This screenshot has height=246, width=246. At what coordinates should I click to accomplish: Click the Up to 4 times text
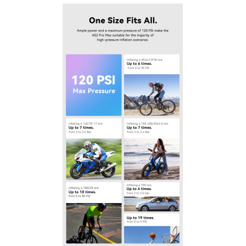pos(139,189)
